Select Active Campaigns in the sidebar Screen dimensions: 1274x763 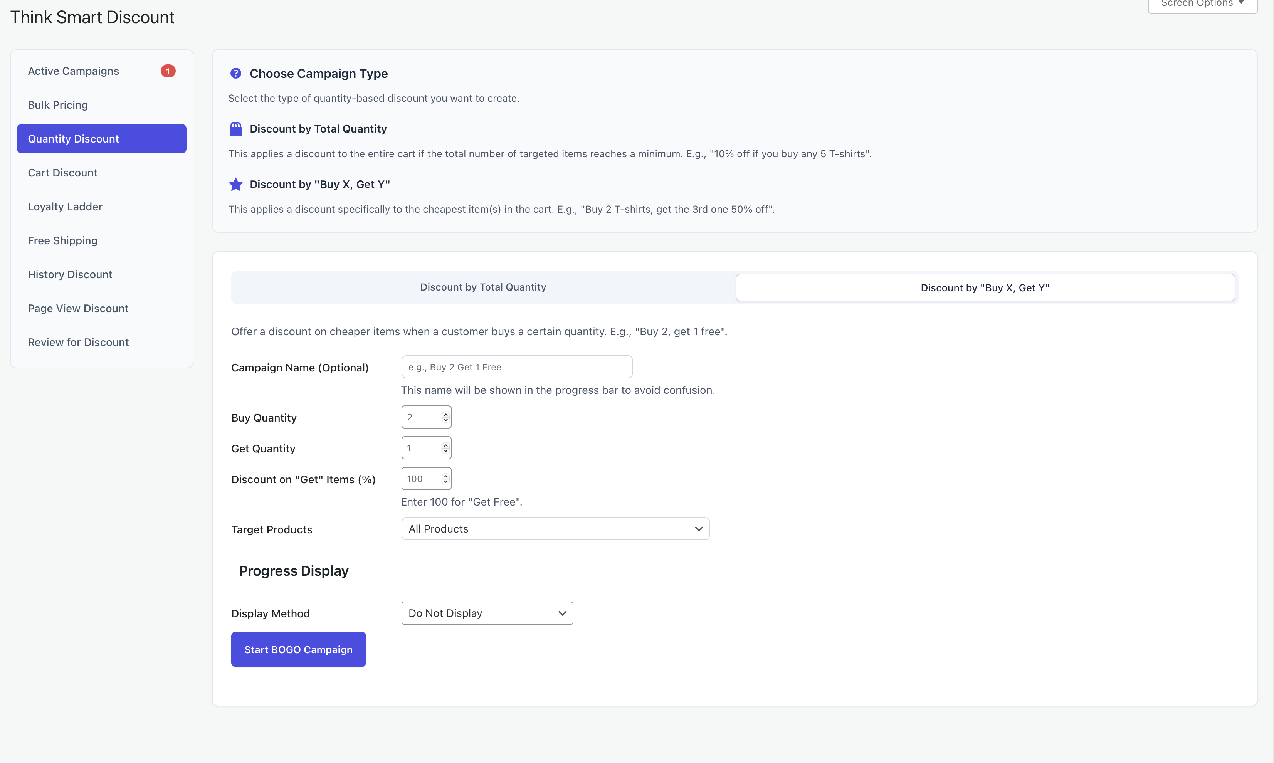pyautogui.click(x=73, y=71)
